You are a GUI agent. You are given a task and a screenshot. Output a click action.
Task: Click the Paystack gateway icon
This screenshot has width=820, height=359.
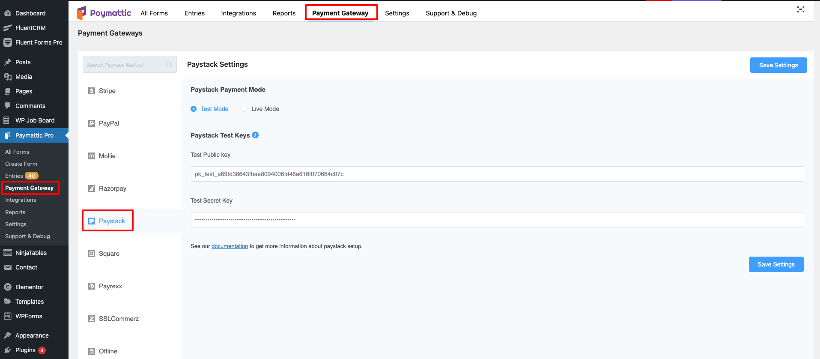tap(92, 221)
